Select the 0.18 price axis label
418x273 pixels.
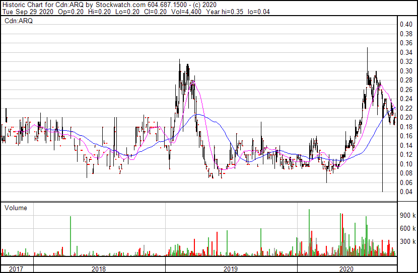pos(406,127)
